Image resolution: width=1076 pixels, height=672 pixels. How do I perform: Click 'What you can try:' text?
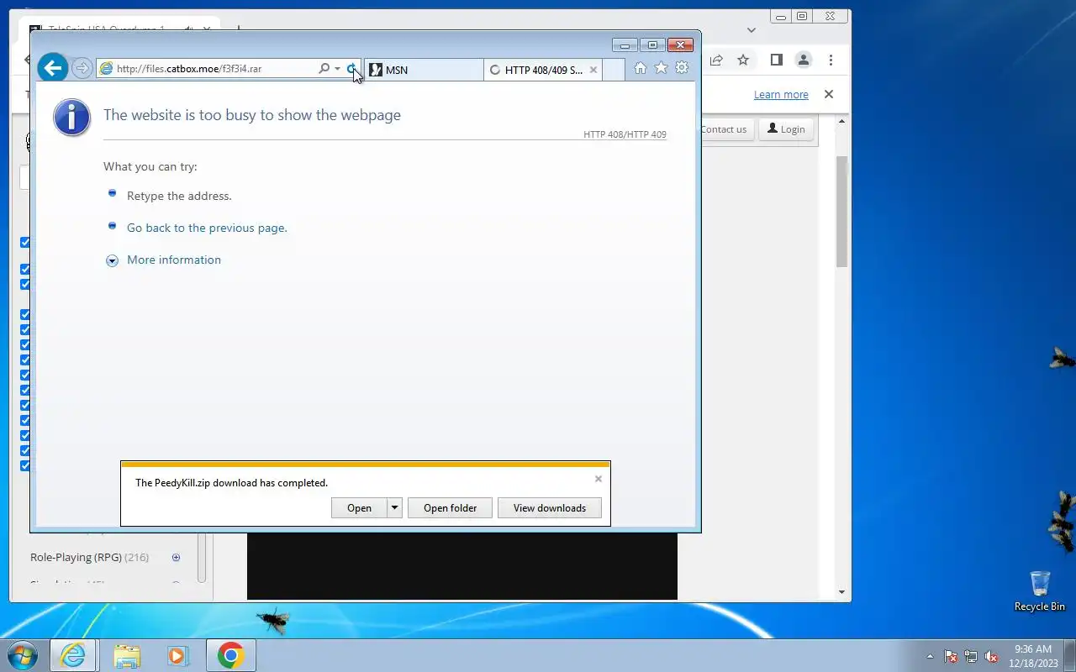pos(150,166)
